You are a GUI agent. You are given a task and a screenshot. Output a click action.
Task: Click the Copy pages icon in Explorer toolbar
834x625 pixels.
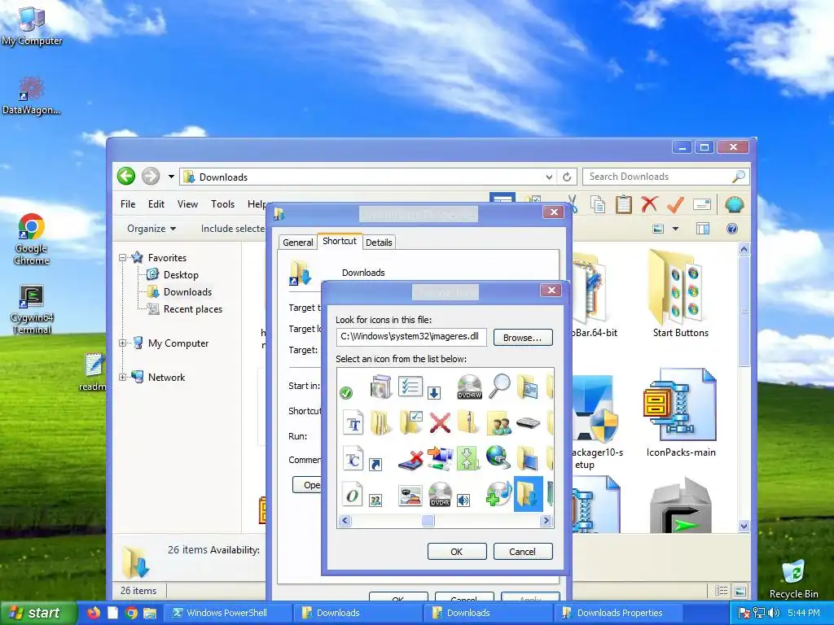[x=598, y=204]
